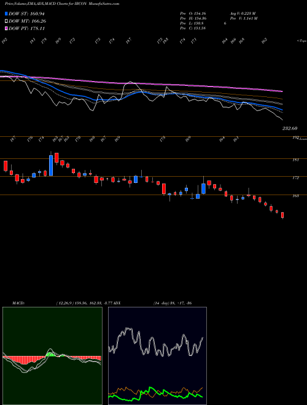Click the 232.60 value label on chart

290,128
